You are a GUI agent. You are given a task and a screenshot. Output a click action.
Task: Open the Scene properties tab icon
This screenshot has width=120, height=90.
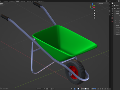pos(112,16)
